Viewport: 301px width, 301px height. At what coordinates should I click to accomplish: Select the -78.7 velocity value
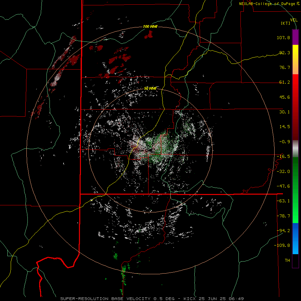[x=283, y=216]
